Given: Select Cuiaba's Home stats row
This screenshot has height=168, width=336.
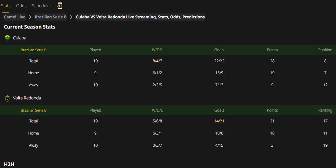Looking at the screenshot, I should (168, 73).
